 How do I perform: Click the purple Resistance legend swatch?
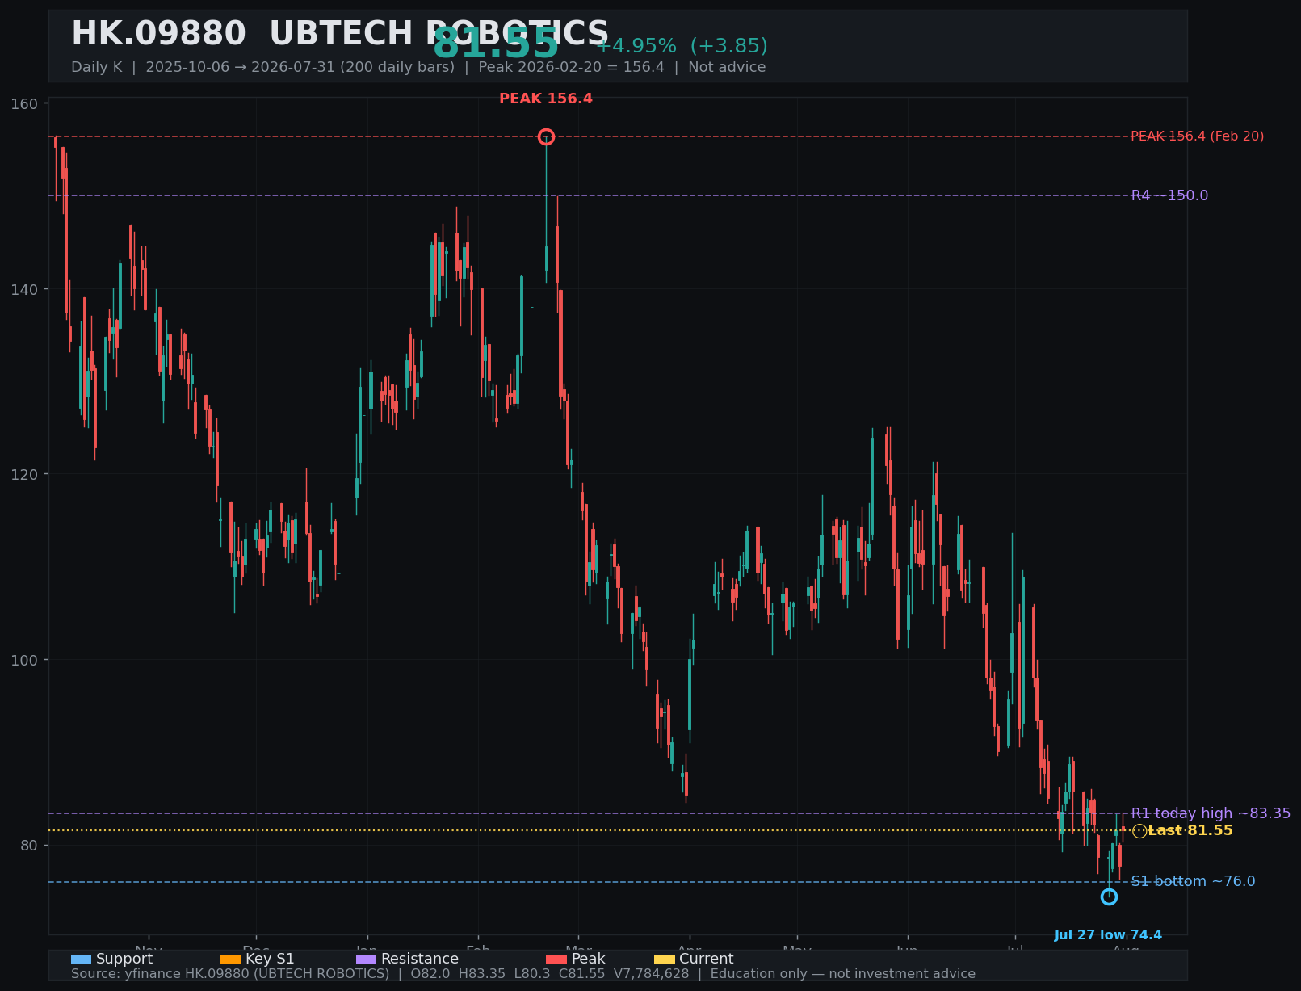366,959
